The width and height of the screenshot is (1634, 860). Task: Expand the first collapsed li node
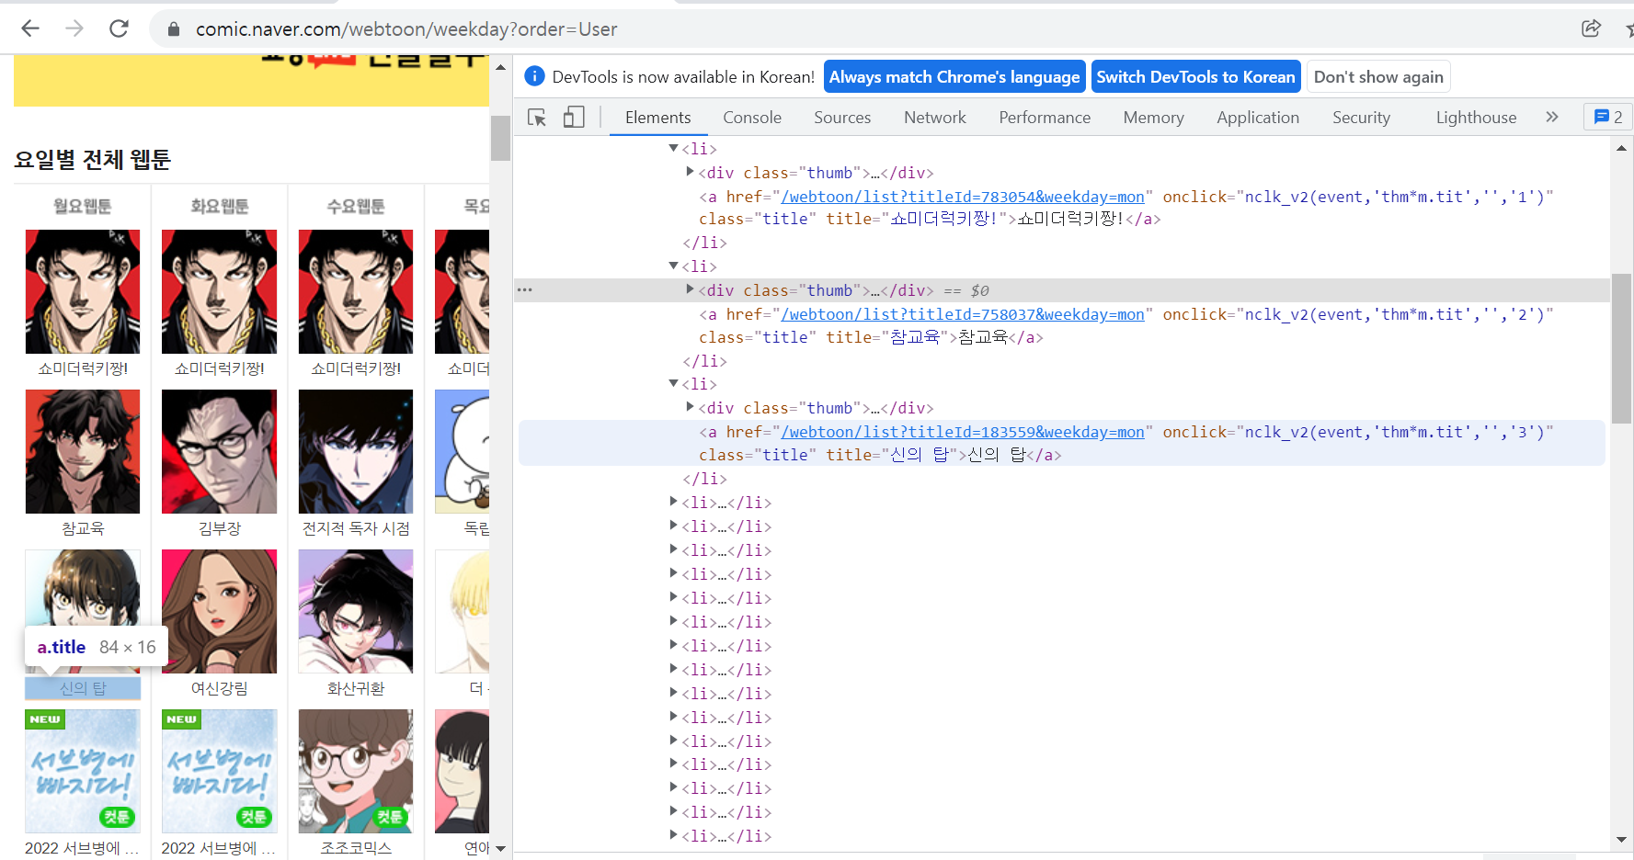(x=673, y=502)
